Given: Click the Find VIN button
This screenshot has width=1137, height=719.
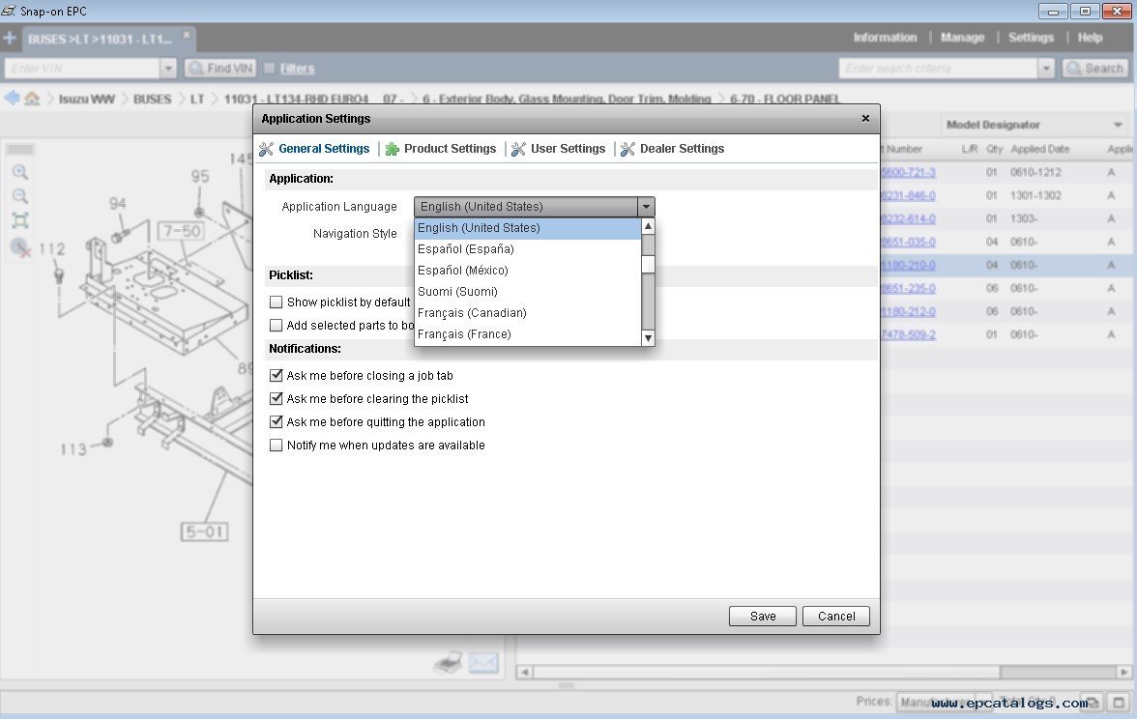Looking at the screenshot, I should 220,68.
